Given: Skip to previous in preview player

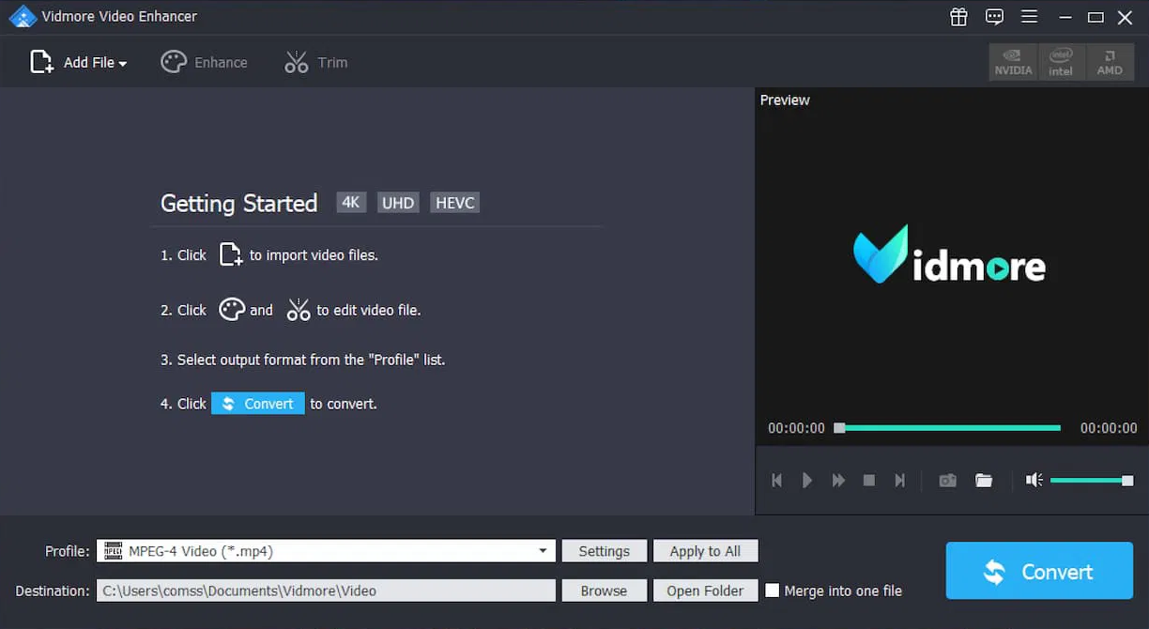Looking at the screenshot, I should click(776, 481).
